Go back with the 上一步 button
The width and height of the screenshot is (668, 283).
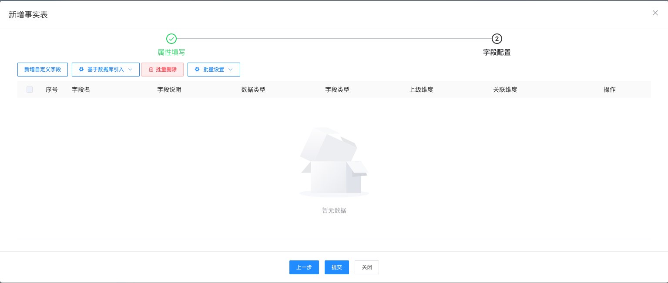tap(304, 267)
